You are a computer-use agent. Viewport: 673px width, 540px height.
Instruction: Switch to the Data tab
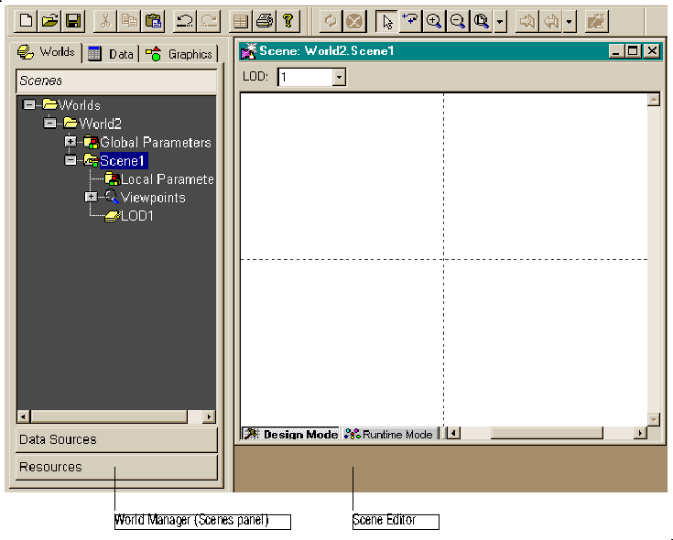pos(112,54)
